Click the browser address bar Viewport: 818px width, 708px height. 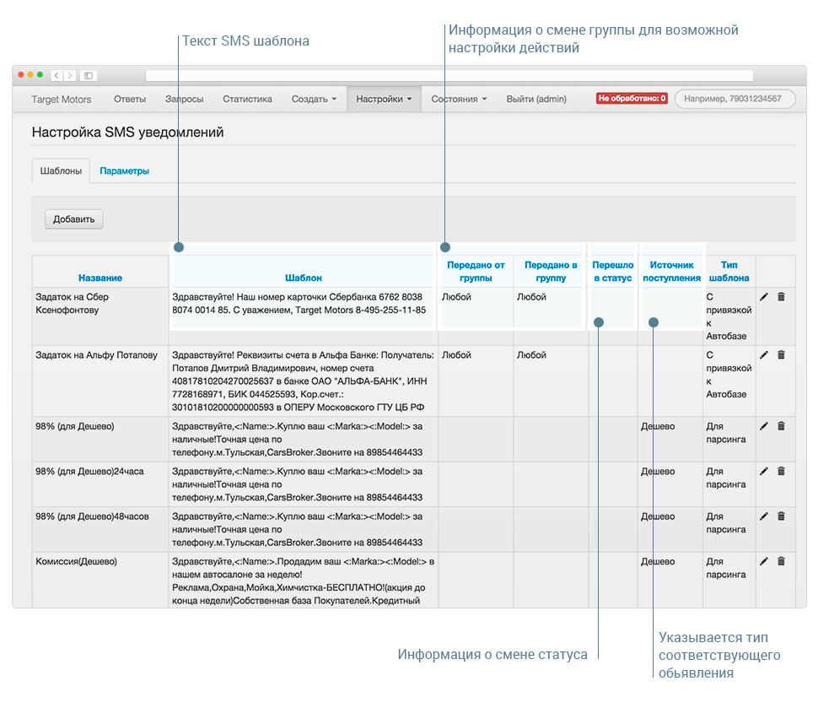coord(449,76)
